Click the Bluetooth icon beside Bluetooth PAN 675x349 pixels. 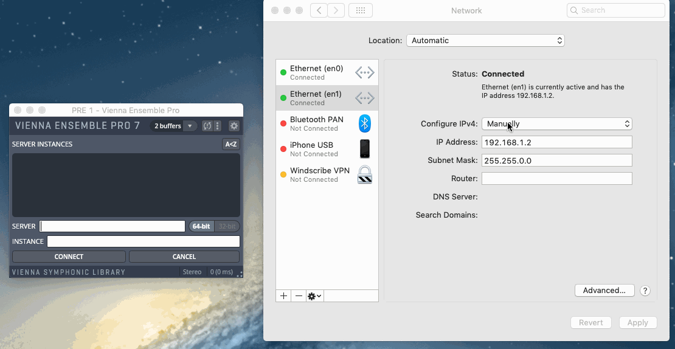(x=365, y=123)
